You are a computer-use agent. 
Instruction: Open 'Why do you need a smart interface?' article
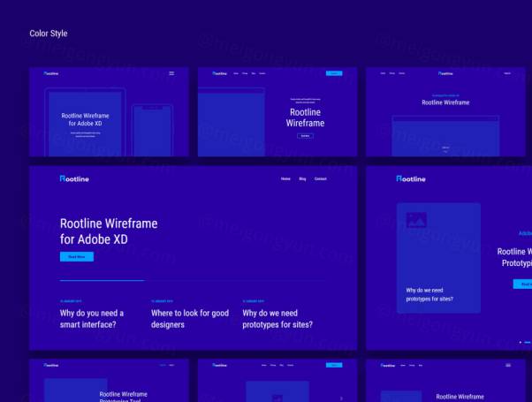[x=92, y=318]
